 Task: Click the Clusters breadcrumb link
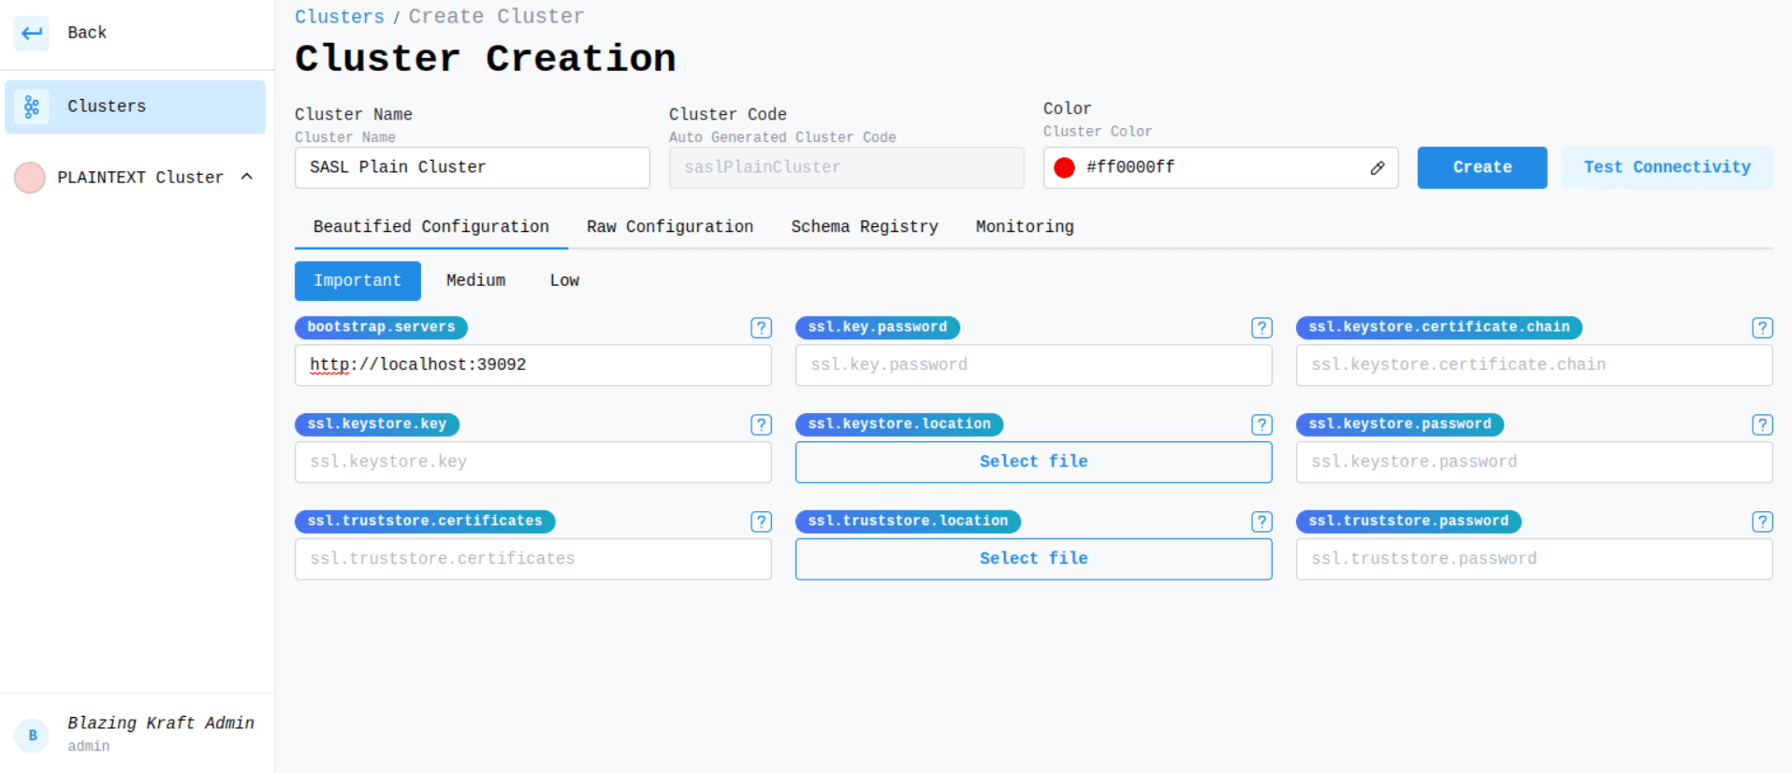coord(339,17)
